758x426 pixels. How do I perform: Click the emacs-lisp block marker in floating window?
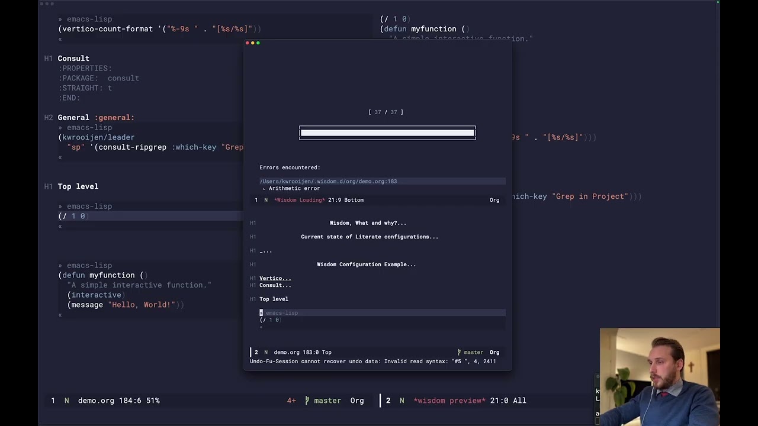pos(281,313)
